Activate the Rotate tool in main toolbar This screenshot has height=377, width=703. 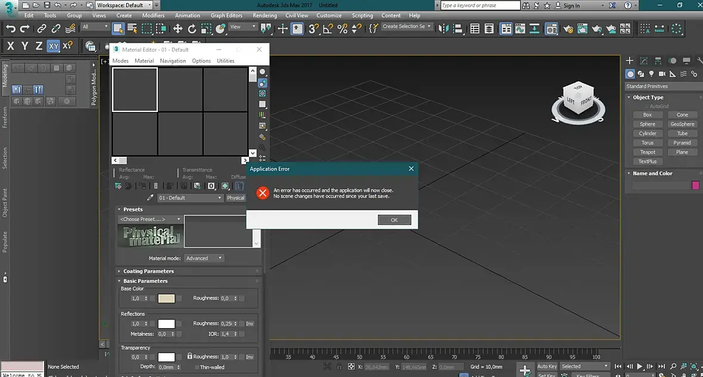192,29
